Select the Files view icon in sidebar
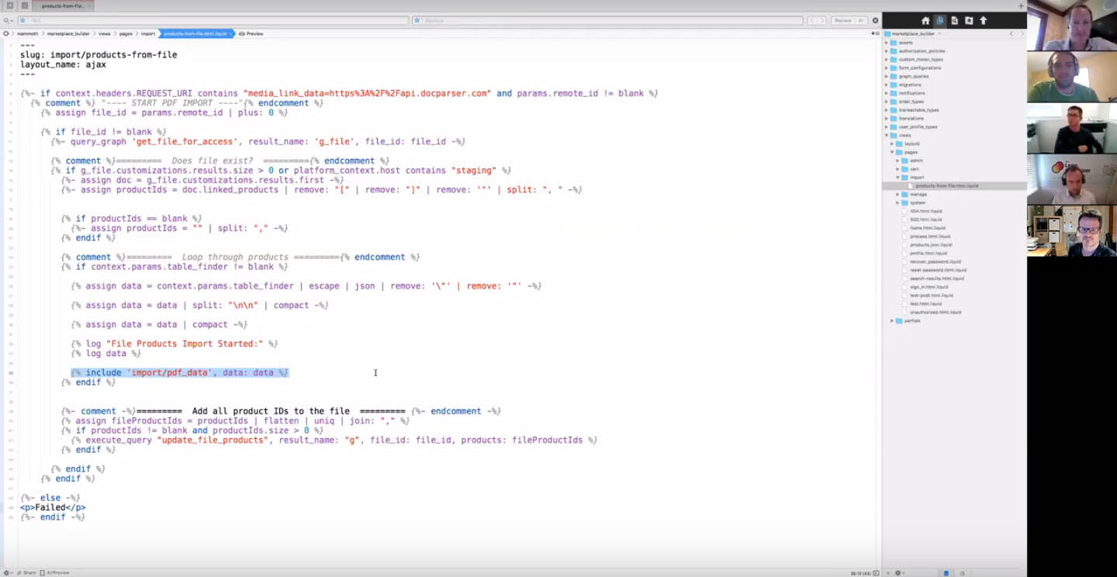The width and height of the screenshot is (1117, 577). coord(940,21)
